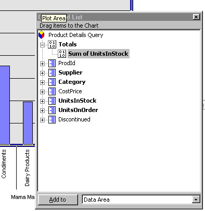The image size is (205, 211).
Task: Select the CostPrice field label
Action: coord(70,91)
